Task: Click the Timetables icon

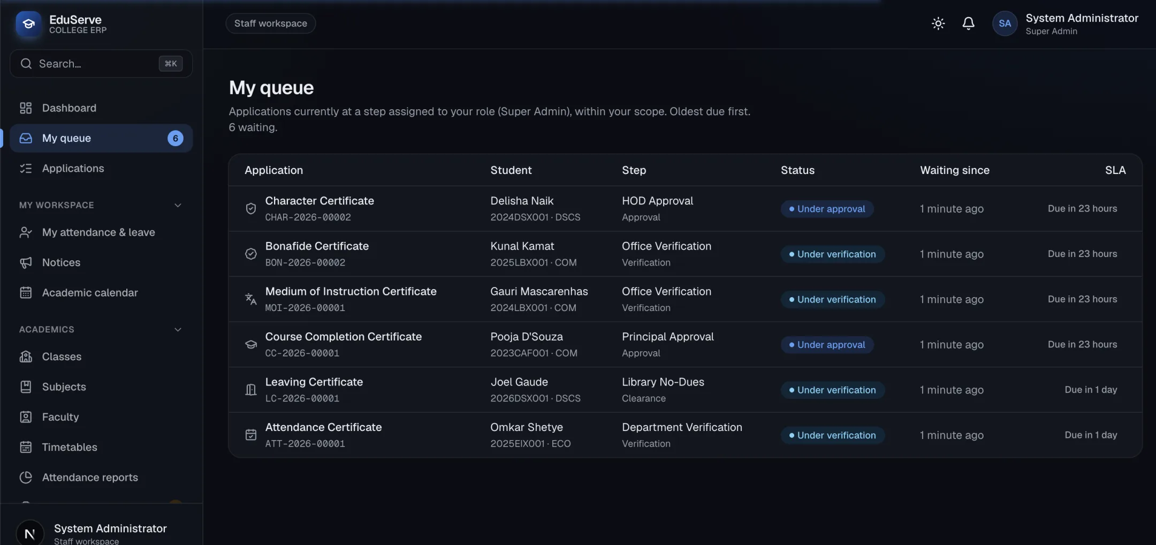Action: point(26,447)
